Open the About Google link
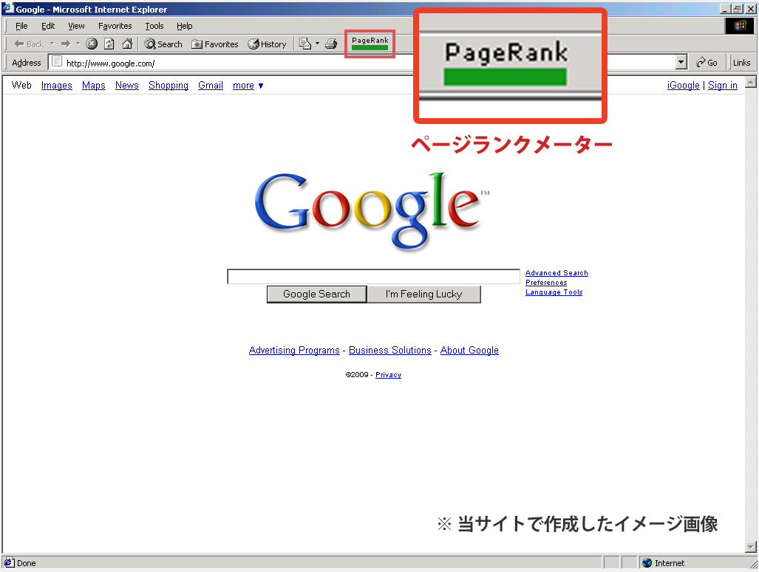Image resolution: width=759 pixels, height=572 pixels. [469, 350]
